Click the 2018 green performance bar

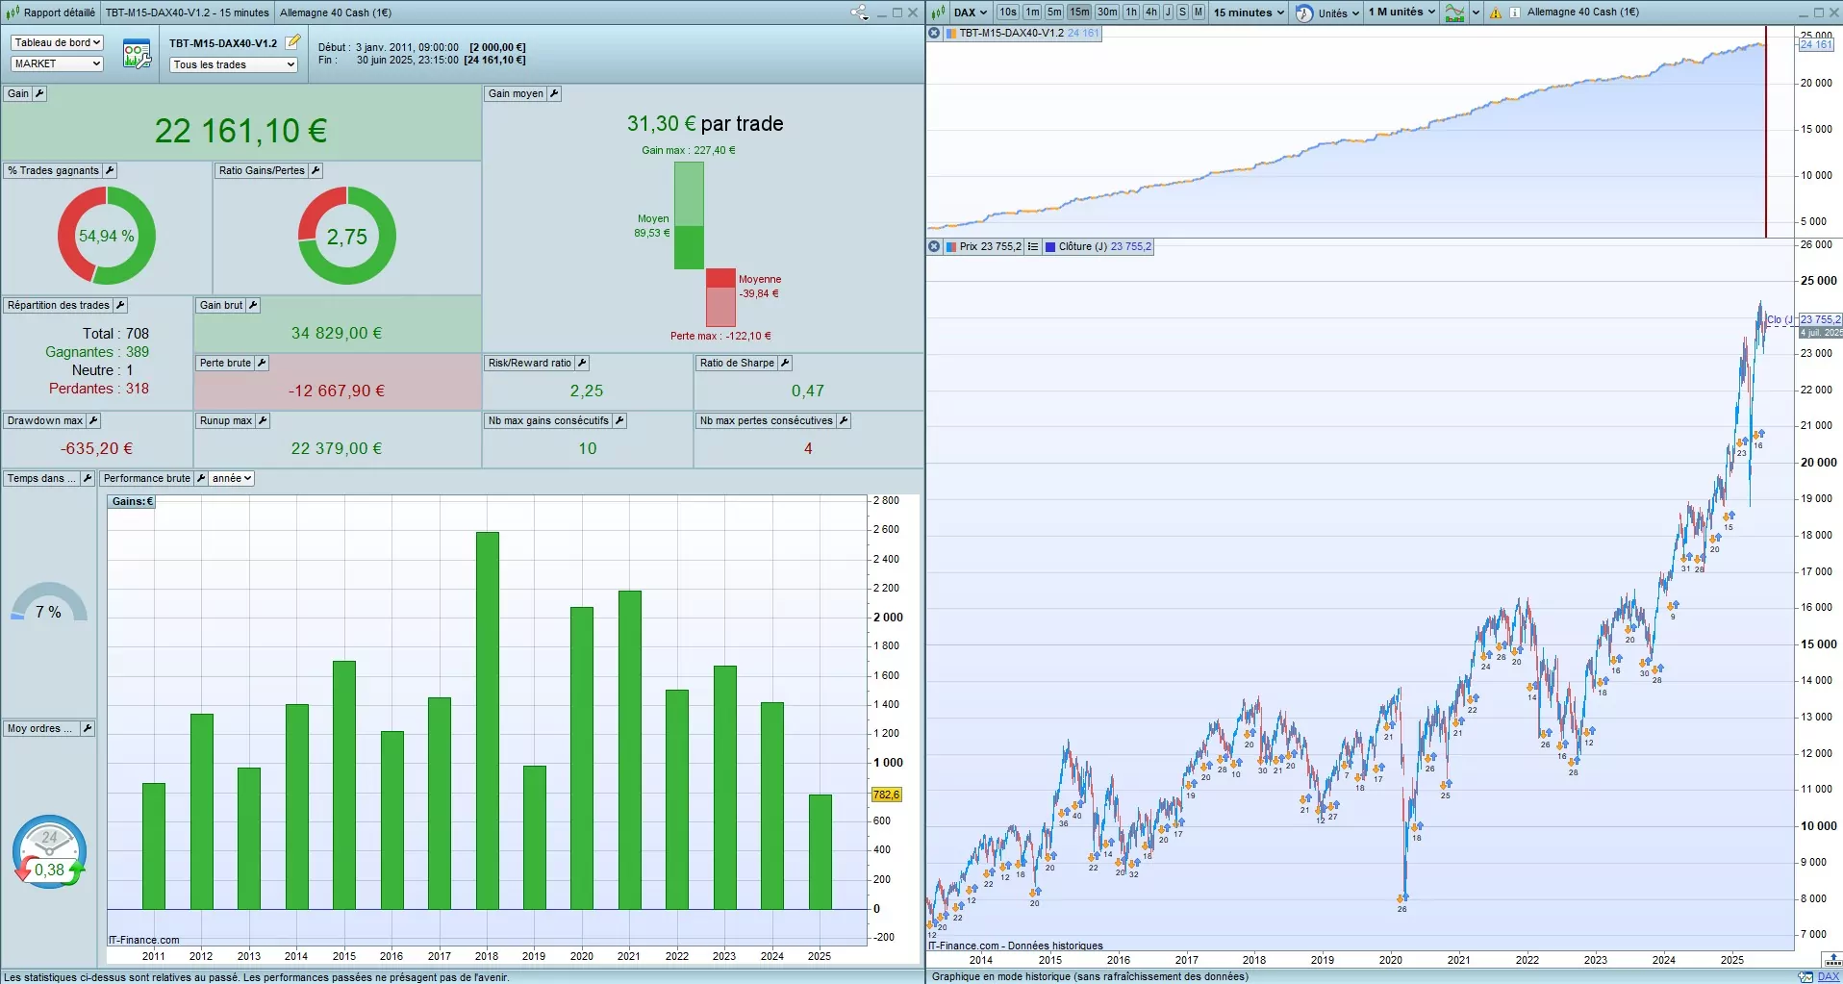tap(488, 720)
